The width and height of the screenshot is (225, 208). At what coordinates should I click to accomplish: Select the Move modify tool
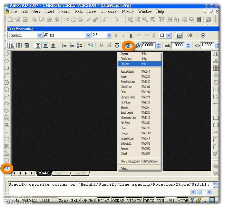(216, 75)
